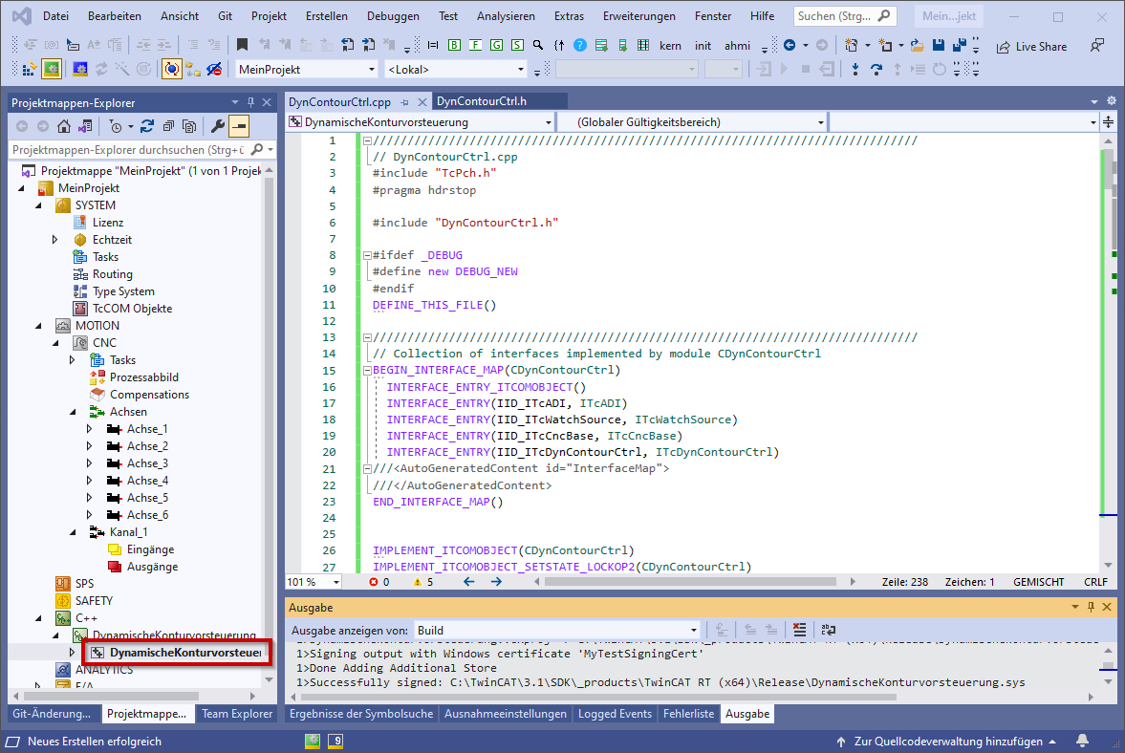Collapse the code block at line 15
The width and height of the screenshot is (1125, 753).
367,370
